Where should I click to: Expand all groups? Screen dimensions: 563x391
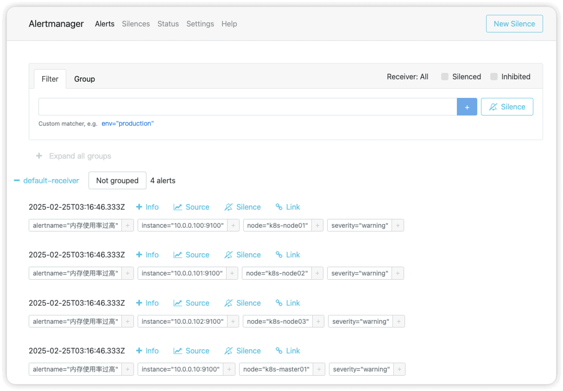pos(74,156)
